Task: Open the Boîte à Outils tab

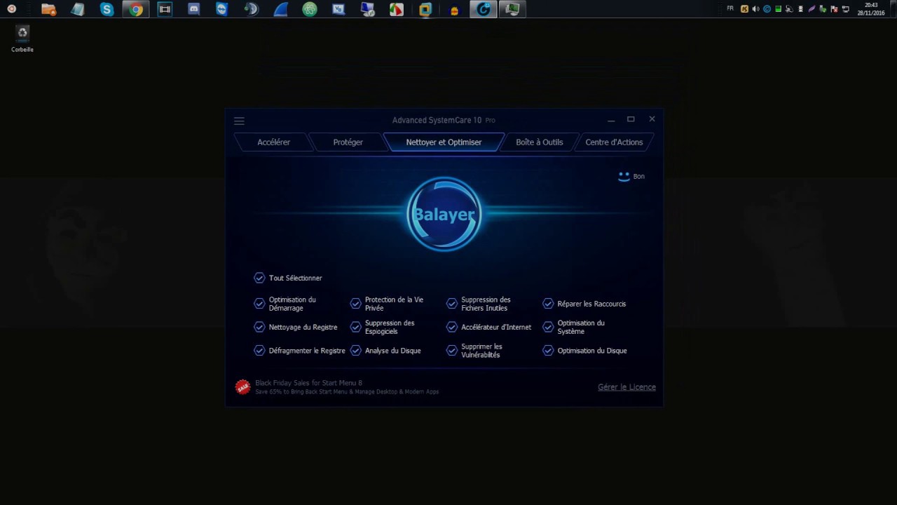Action: (539, 142)
